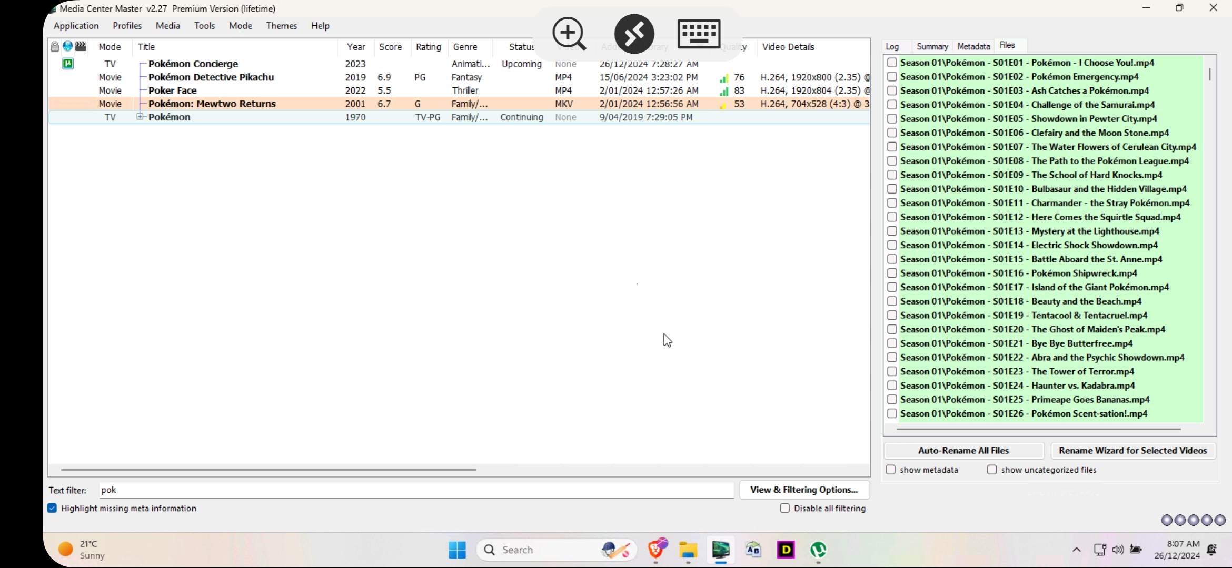Open Brave browser from taskbar
Viewport: 1232px width, 568px height.
pyautogui.click(x=657, y=550)
